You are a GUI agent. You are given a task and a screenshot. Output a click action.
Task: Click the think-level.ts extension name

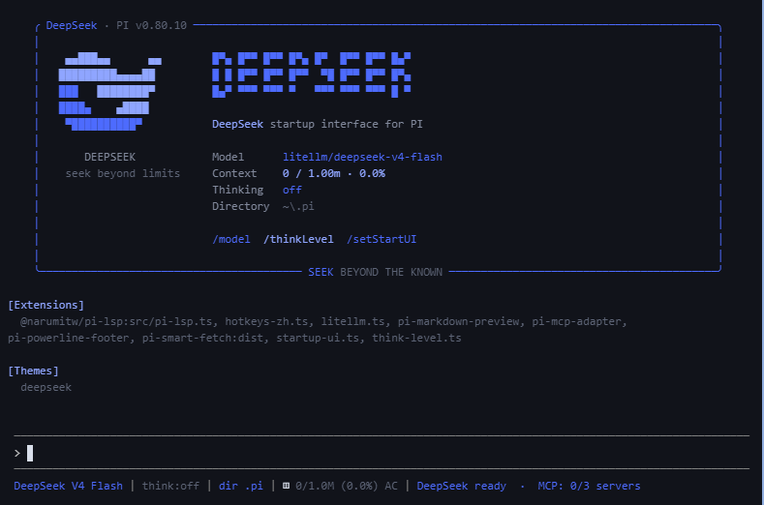[x=416, y=338]
